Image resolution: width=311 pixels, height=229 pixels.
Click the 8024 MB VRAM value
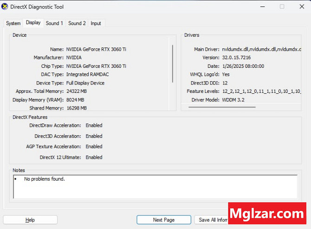[75, 100]
